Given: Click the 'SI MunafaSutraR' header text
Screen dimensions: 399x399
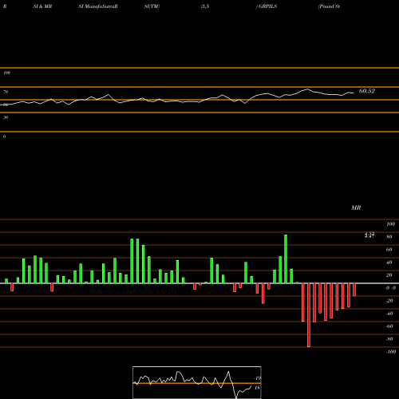Looking at the screenshot, I should pyautogui.click(x=98, y=6).
